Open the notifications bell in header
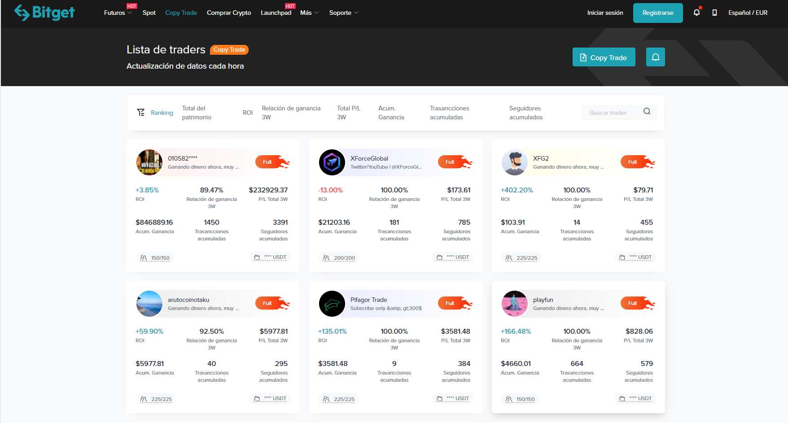788x423 pixels. [x=696, y=13]
